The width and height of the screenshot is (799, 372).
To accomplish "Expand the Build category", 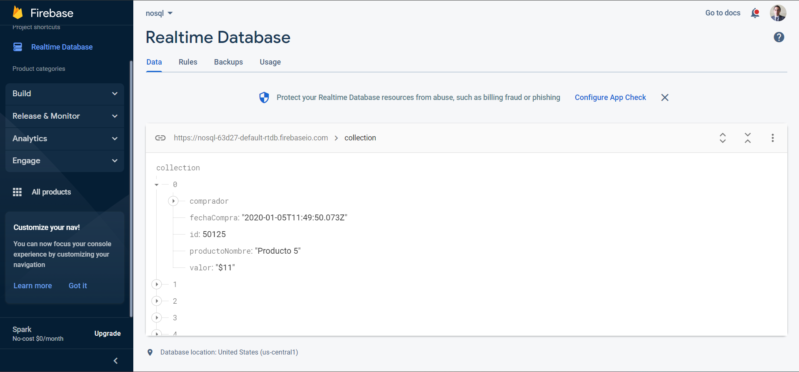I will pyautogui.click(x=65, y=94).
